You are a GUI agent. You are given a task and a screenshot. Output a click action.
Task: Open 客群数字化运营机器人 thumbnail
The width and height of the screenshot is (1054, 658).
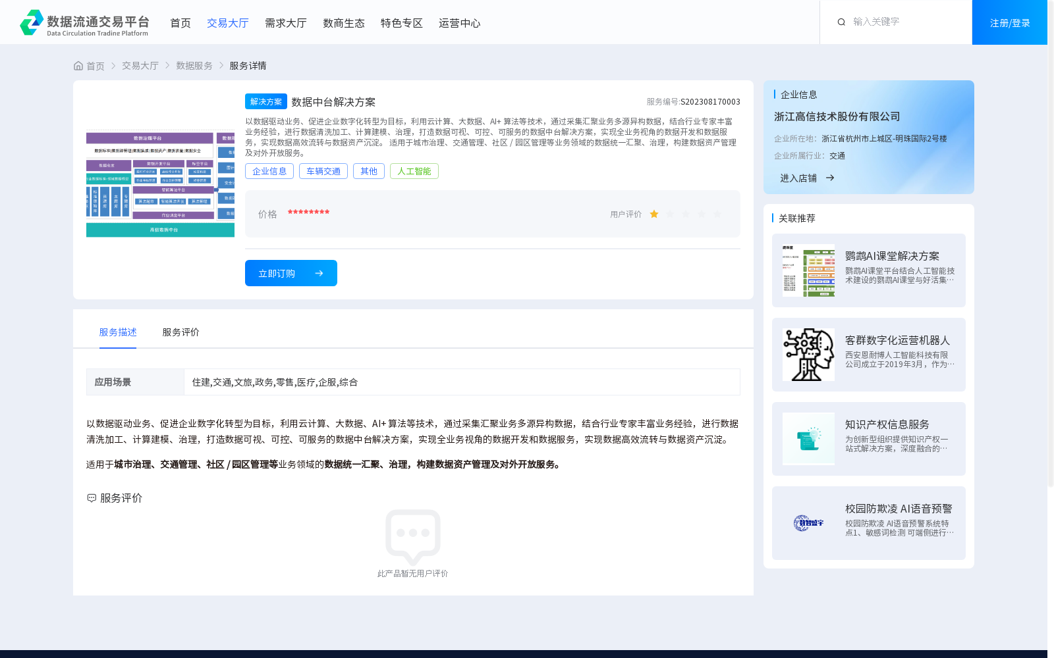pyautogui.click(x=808, y=355)
